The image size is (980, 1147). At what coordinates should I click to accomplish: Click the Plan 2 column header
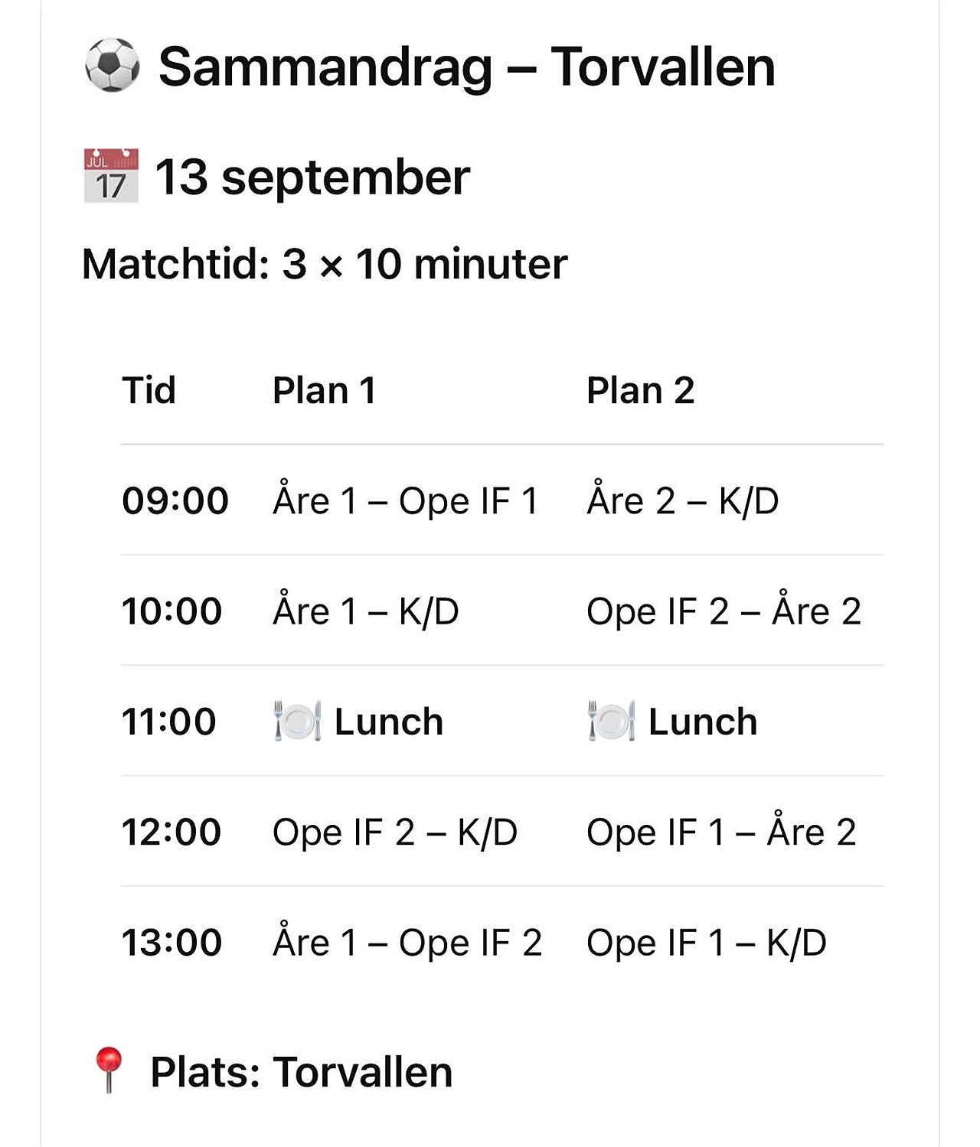(640, 390)
